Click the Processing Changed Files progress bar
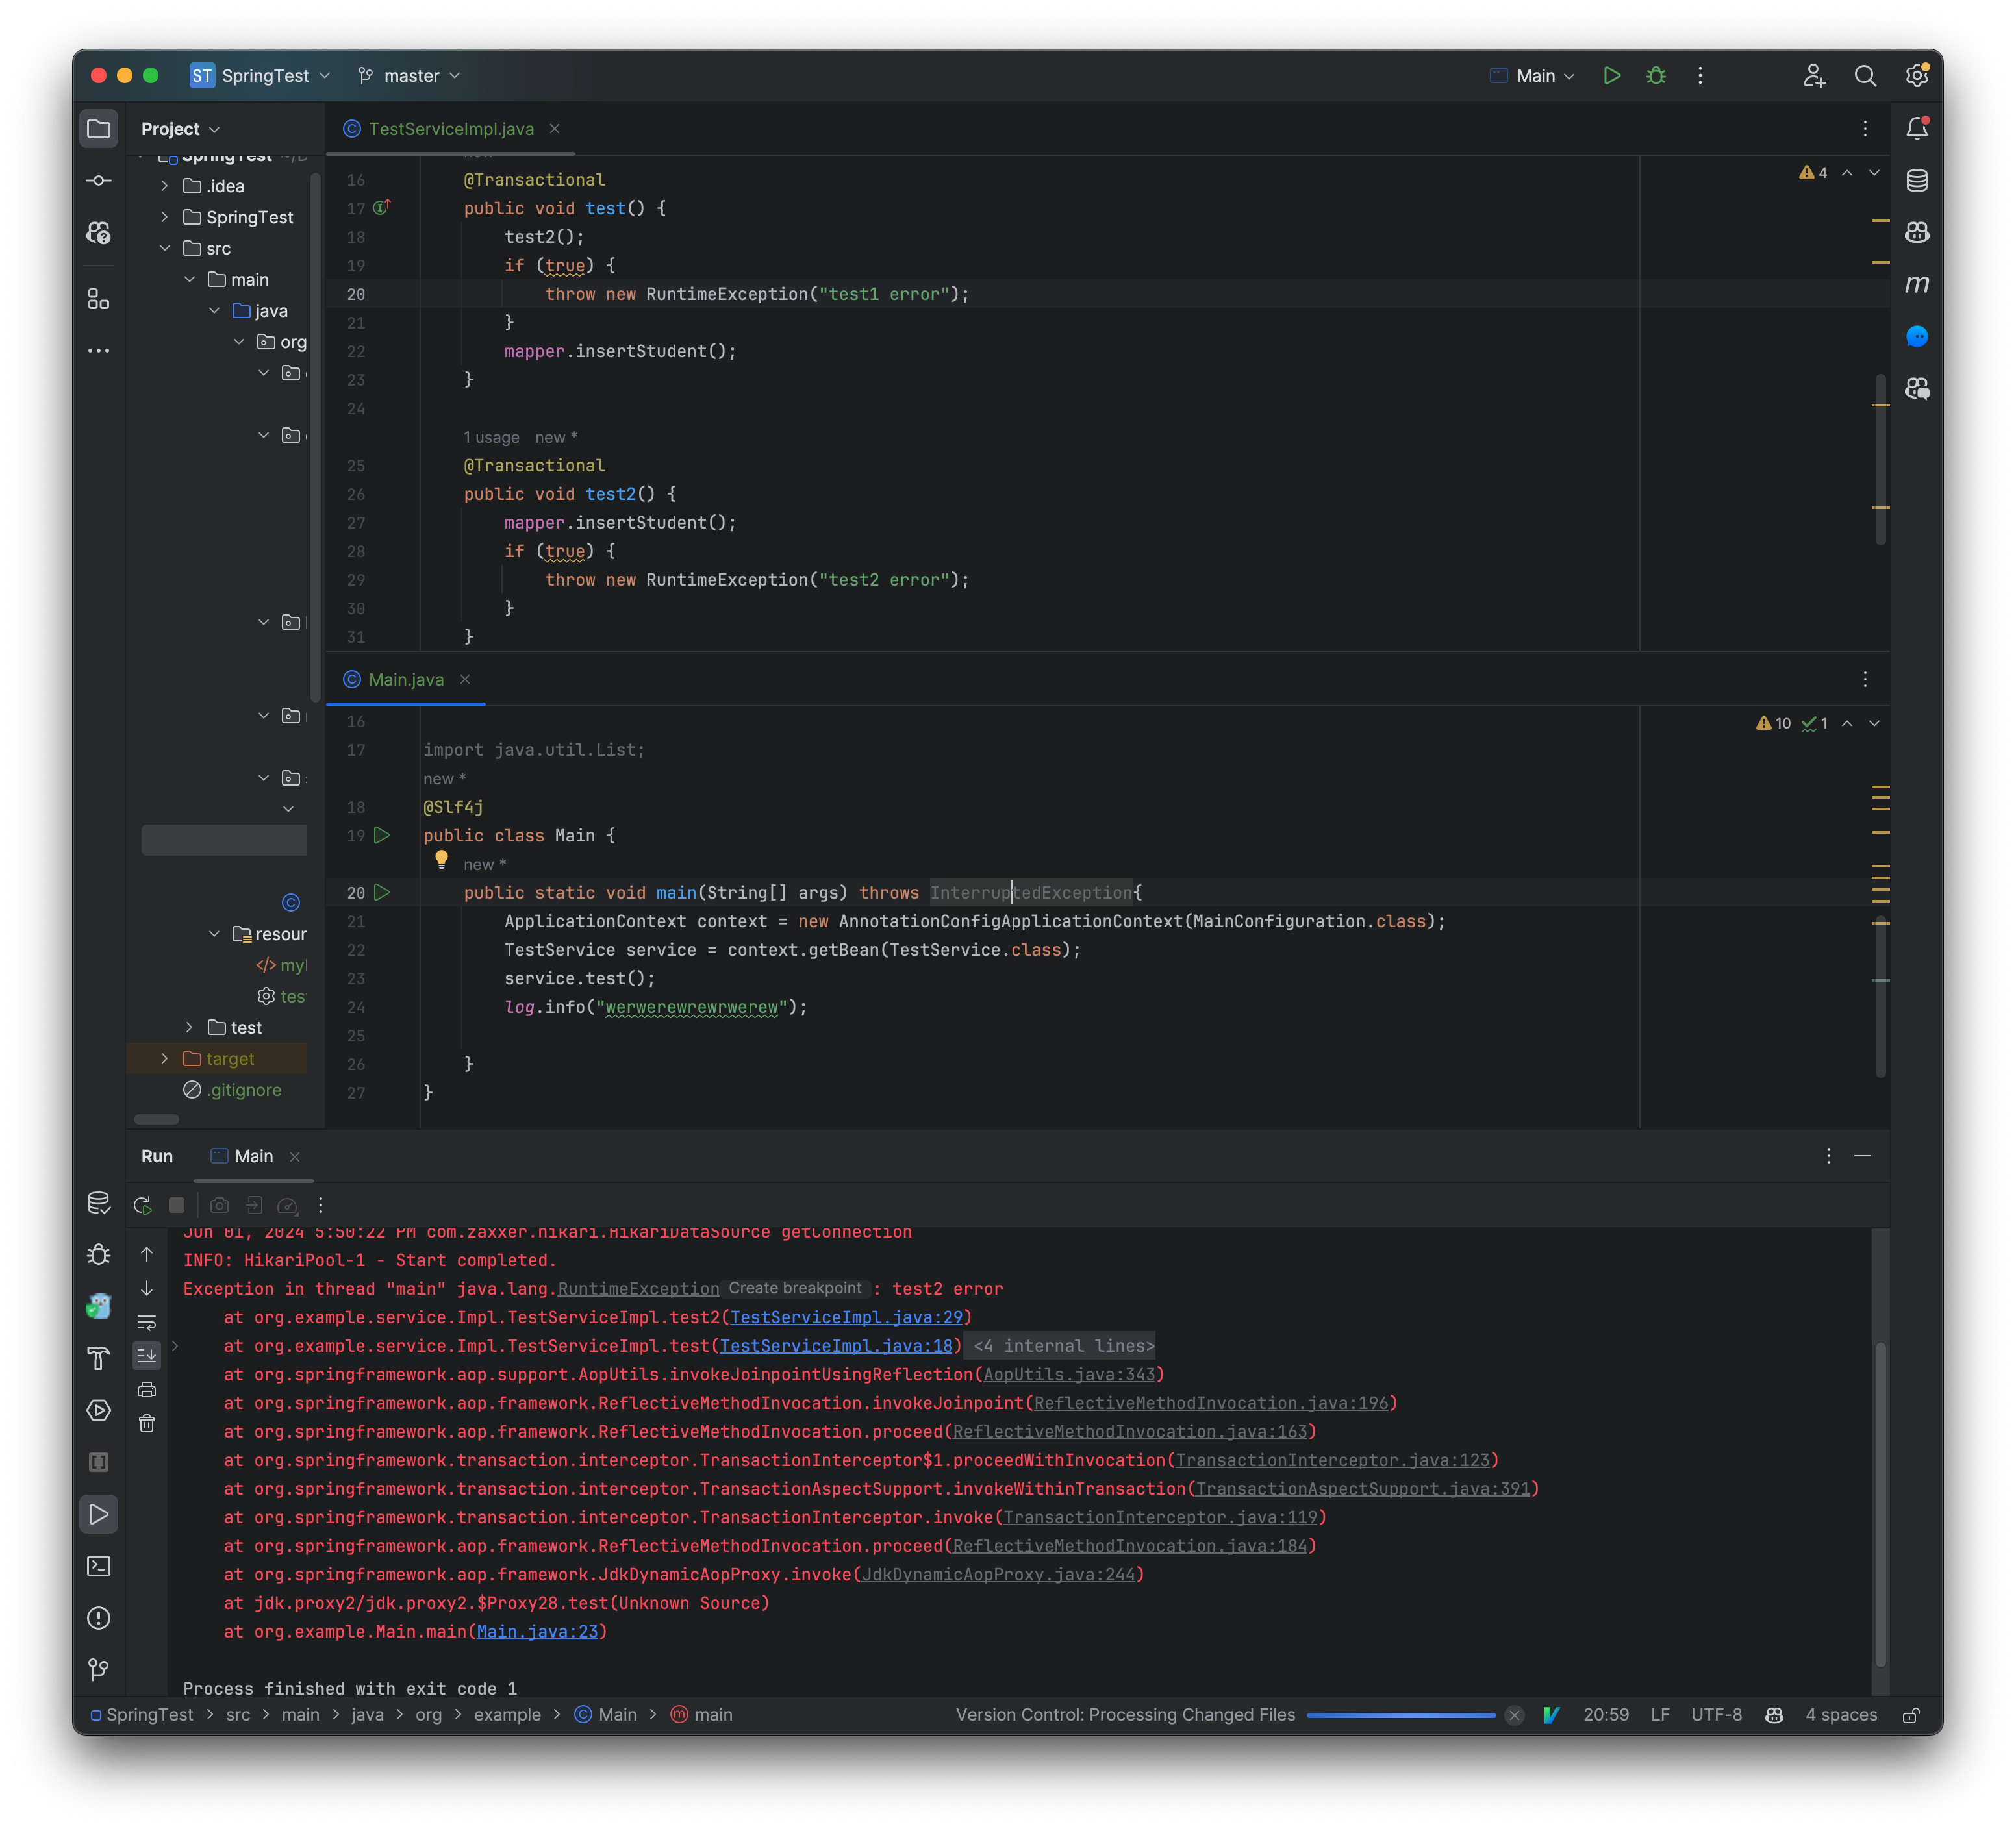This screenshot has height=1831, width=2016. click(x=1400, y=1715)
